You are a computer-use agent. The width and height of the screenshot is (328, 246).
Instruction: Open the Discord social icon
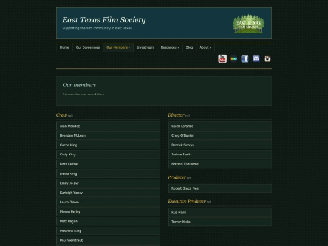pos(256,59)
